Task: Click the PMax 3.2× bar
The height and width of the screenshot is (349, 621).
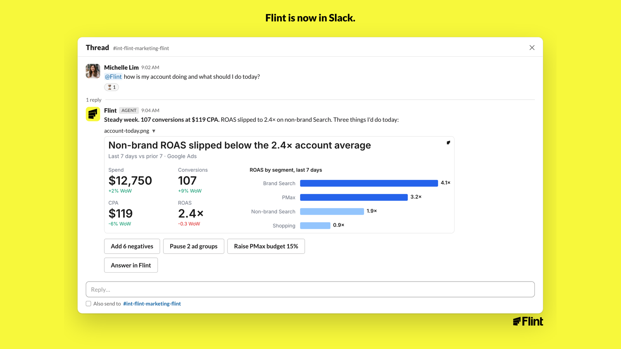Action: click(354, 197)
